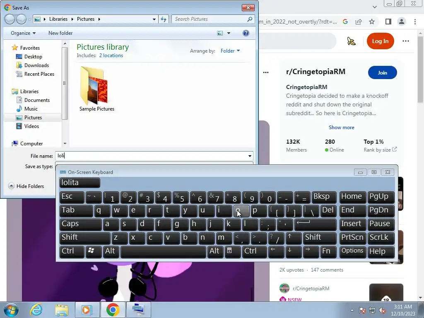This screenshot has width=424, height=318.
Task: Click Libraries in the address breadcrumb
Action: [58, 19]
